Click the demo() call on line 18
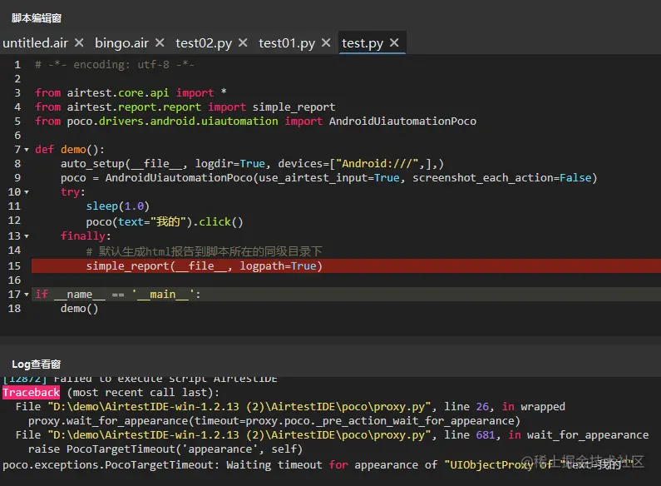The height and width of the screenshot is (486, 661). point(79,309)
